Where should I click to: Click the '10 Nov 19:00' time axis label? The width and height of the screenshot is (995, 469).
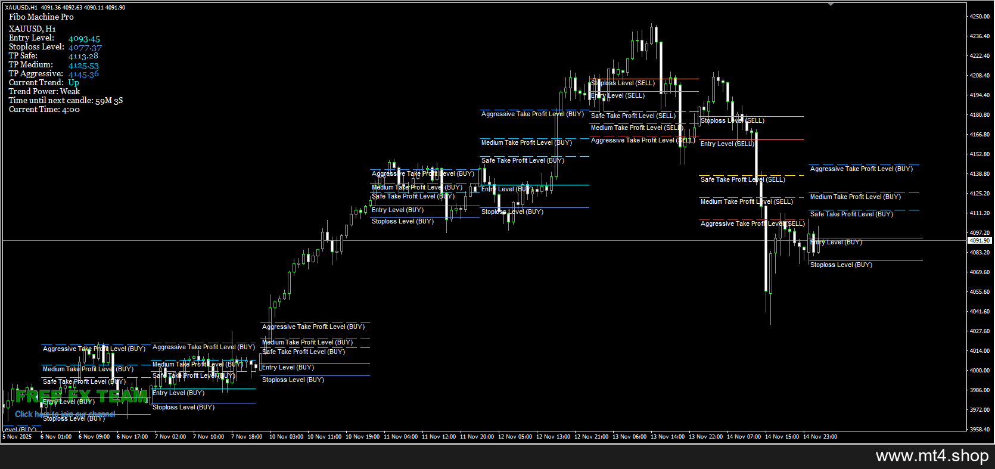(x=362, y=437)
